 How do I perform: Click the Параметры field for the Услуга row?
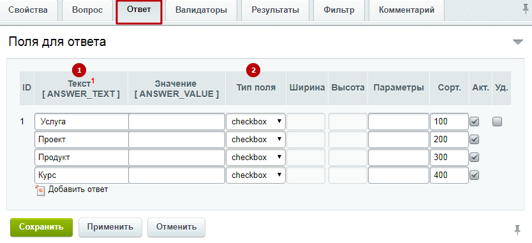pos(399,121)
